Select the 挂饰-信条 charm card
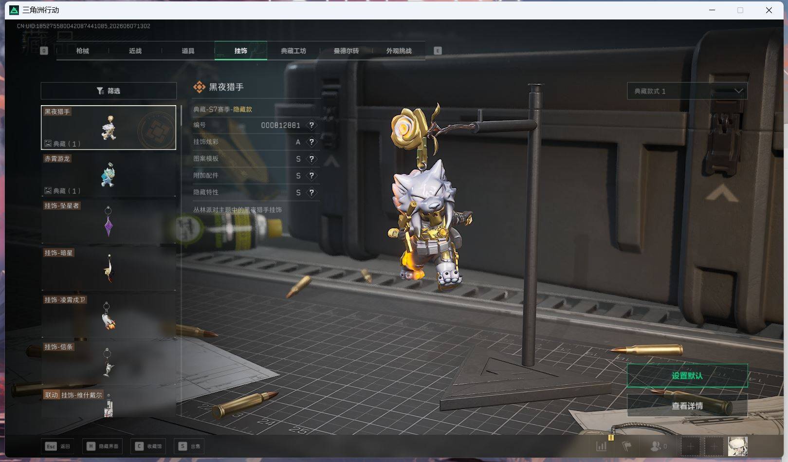The height and width of the screenshot is (462, 788). (109, 363)
